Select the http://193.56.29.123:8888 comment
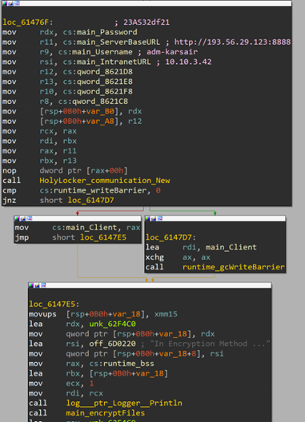This screenshot has width=305, height=422. pyautogui.click(x=232, y=42)
